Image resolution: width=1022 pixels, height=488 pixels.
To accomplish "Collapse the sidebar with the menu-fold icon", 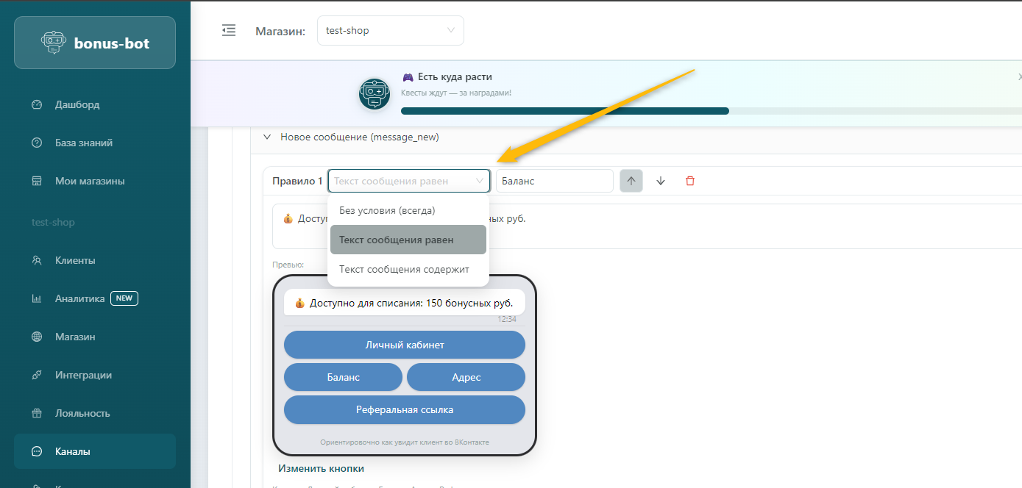I will pos(229,30).
